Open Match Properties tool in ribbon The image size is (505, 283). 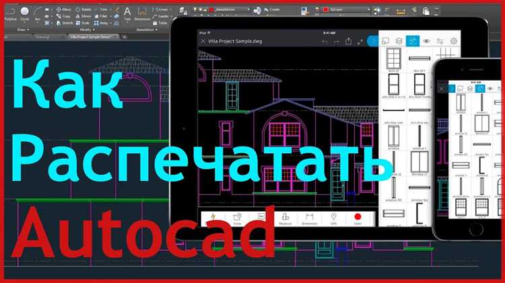pos(304,11)
